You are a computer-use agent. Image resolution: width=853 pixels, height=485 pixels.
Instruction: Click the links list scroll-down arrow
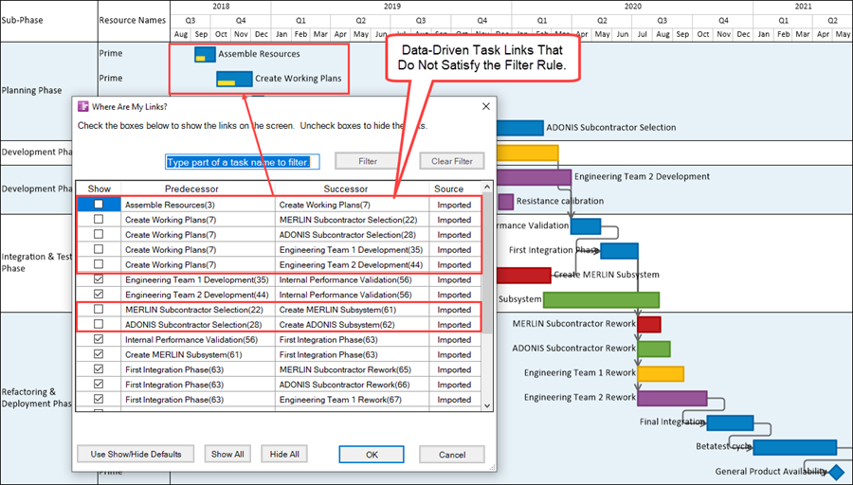(x=487, y=405)
